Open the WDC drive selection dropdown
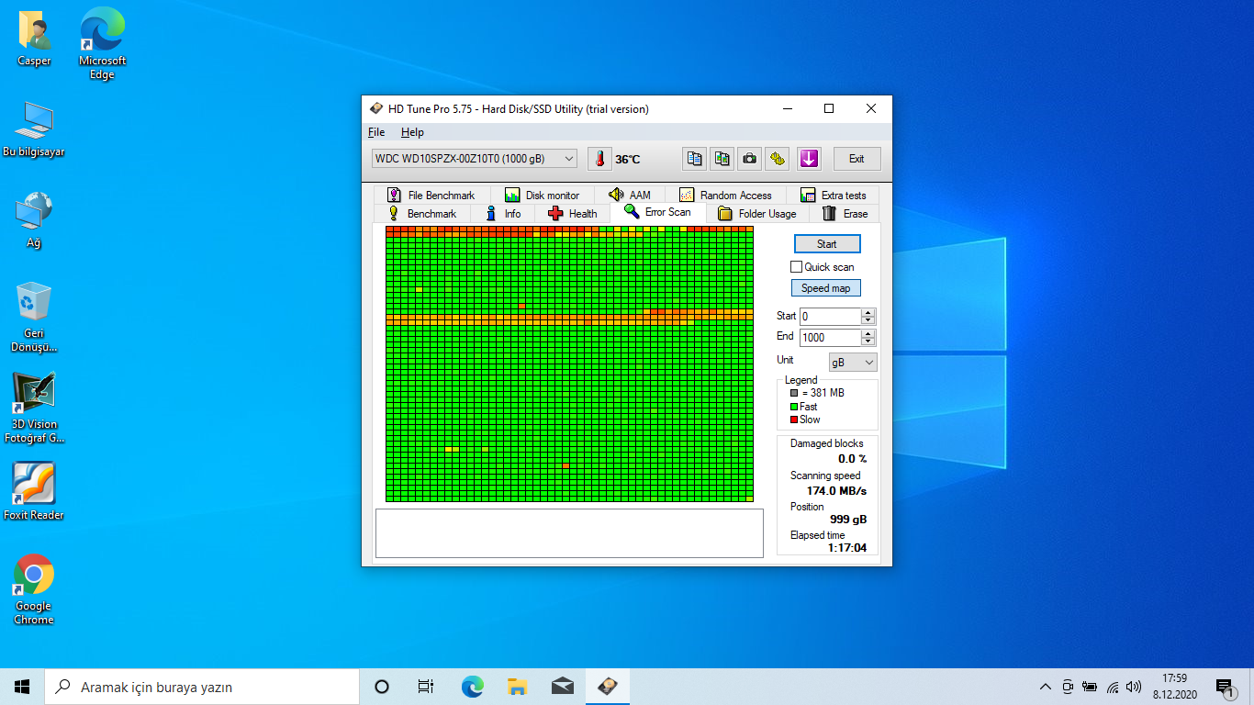This screenshot has height=705, width=1254. click(475, 159)
